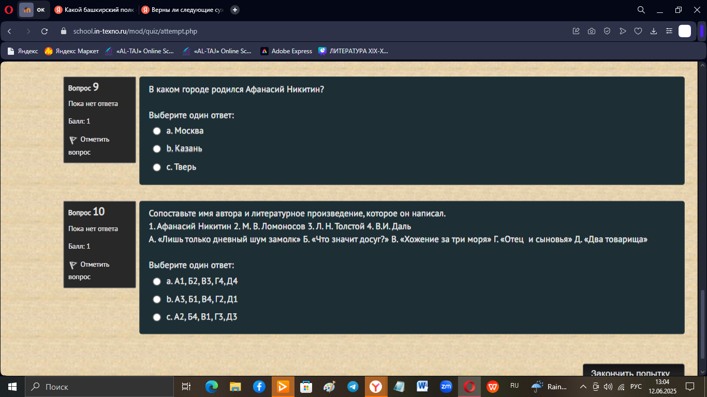Open browser search icon in title bar

641,10
